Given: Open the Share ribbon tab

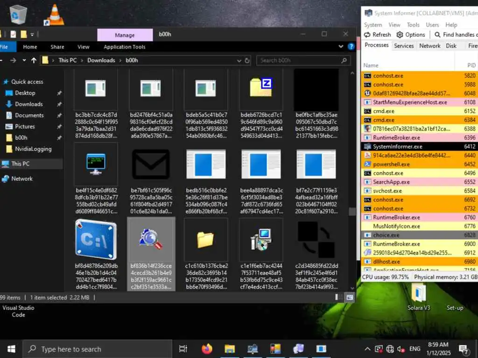Looking at the screenshot, I should tap(57, 47).
